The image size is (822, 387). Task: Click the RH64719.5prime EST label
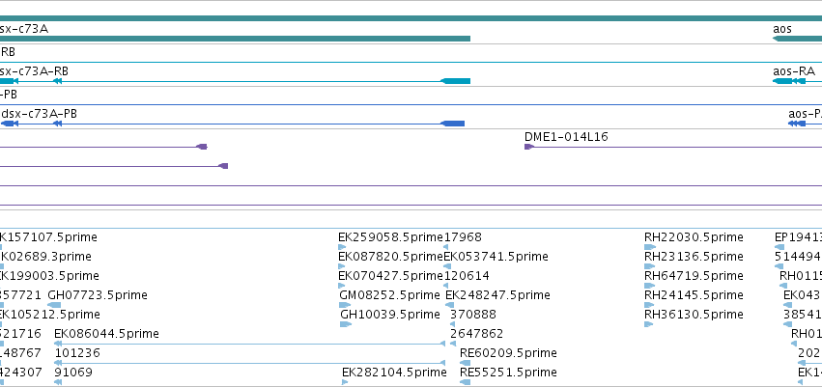(x=694, y=276)
